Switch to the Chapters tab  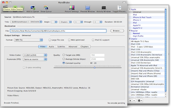coord(84,47)
